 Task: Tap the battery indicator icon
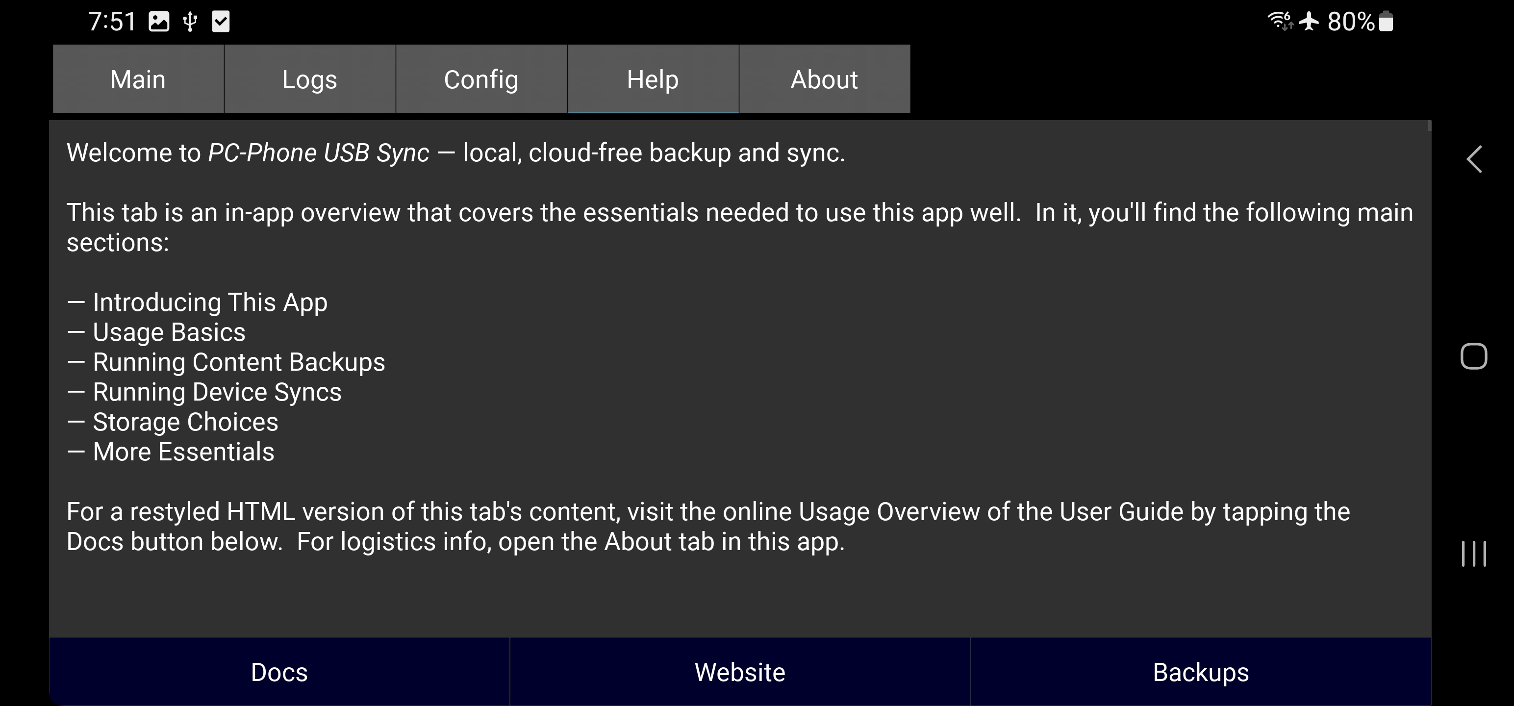point(1386,21)
